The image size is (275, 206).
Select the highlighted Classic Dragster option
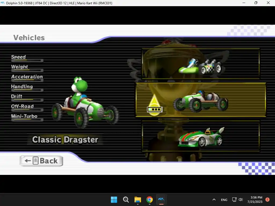(201, 100)
